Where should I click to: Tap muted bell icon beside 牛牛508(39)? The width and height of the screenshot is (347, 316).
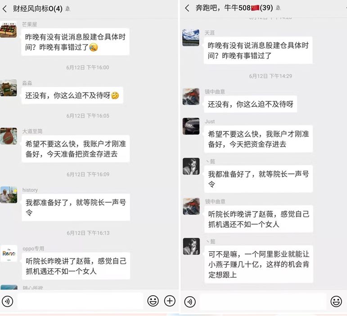(279, 8)
